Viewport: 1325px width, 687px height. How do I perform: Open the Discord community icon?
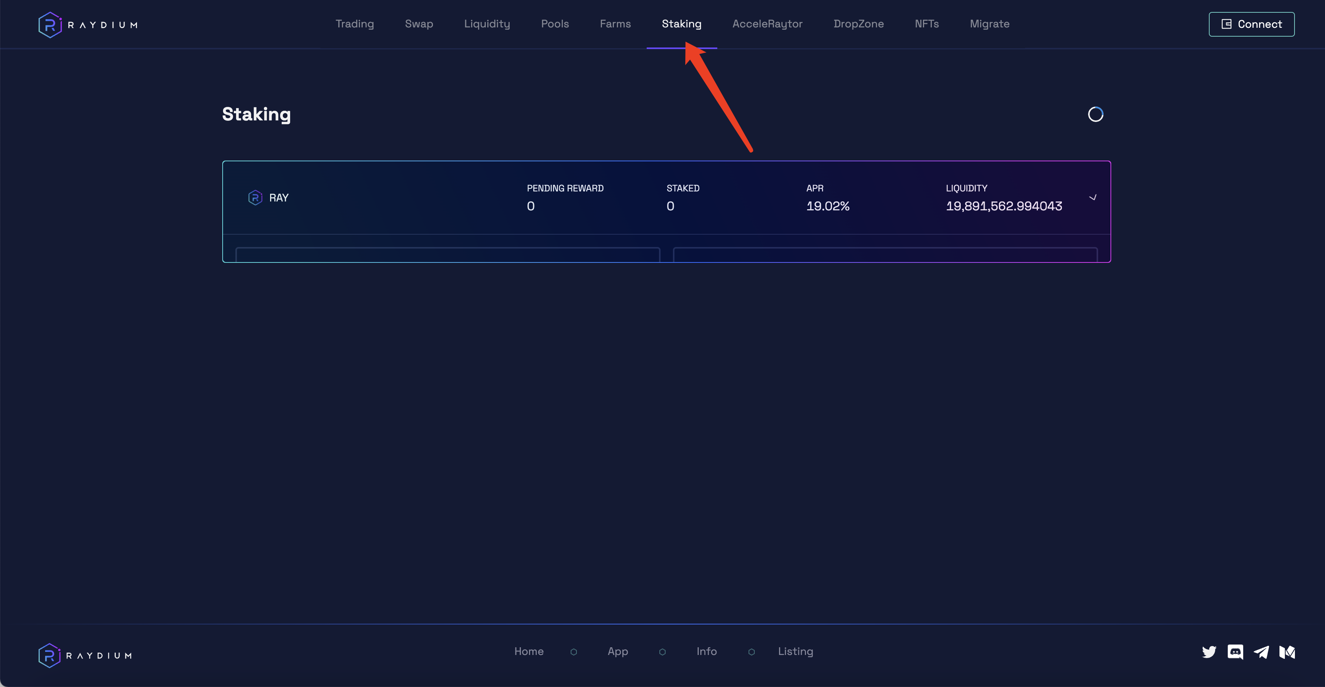1235,652
